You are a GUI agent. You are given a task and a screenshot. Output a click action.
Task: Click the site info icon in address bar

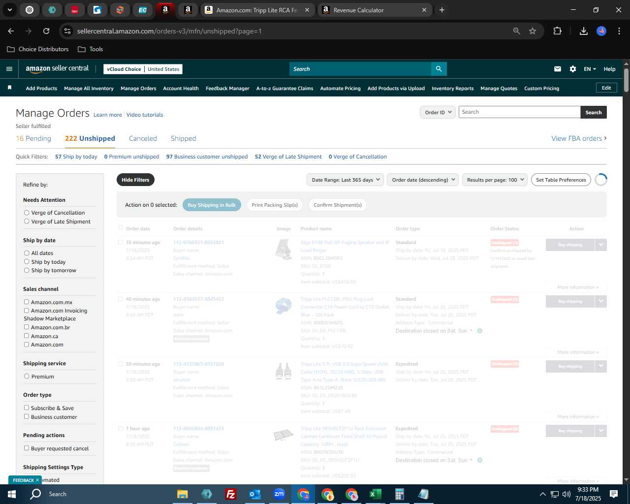(x=68, y=31)
